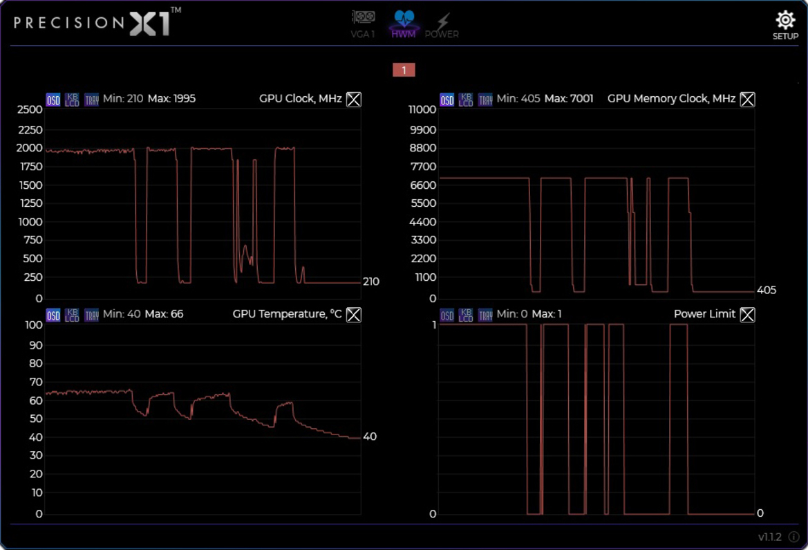
Task: Toggle TRAY for GPU Clock graph
Action: coord(91,100)
